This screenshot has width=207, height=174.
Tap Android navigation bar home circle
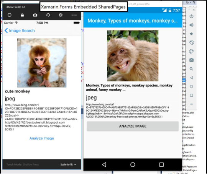pyautogui.click(x=133, y=164)
